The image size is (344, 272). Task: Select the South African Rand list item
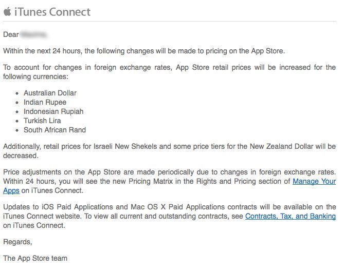[55, 130]
